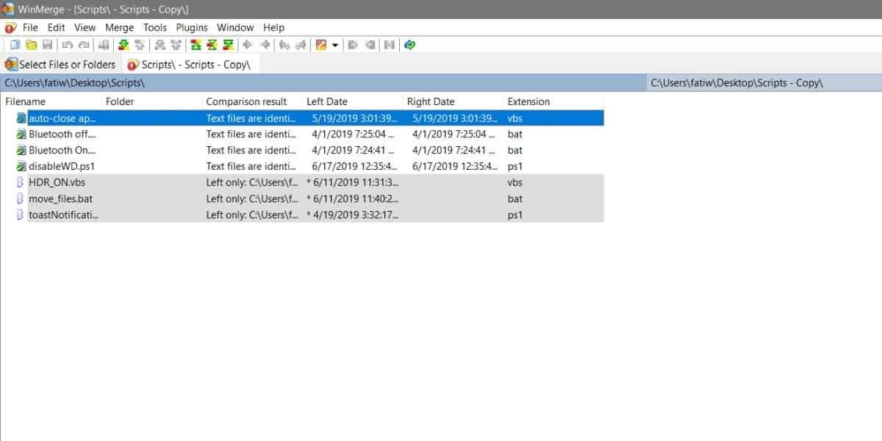882x441 pixels.
Task: Open the Plugins menu
Action: pos(192,27)
